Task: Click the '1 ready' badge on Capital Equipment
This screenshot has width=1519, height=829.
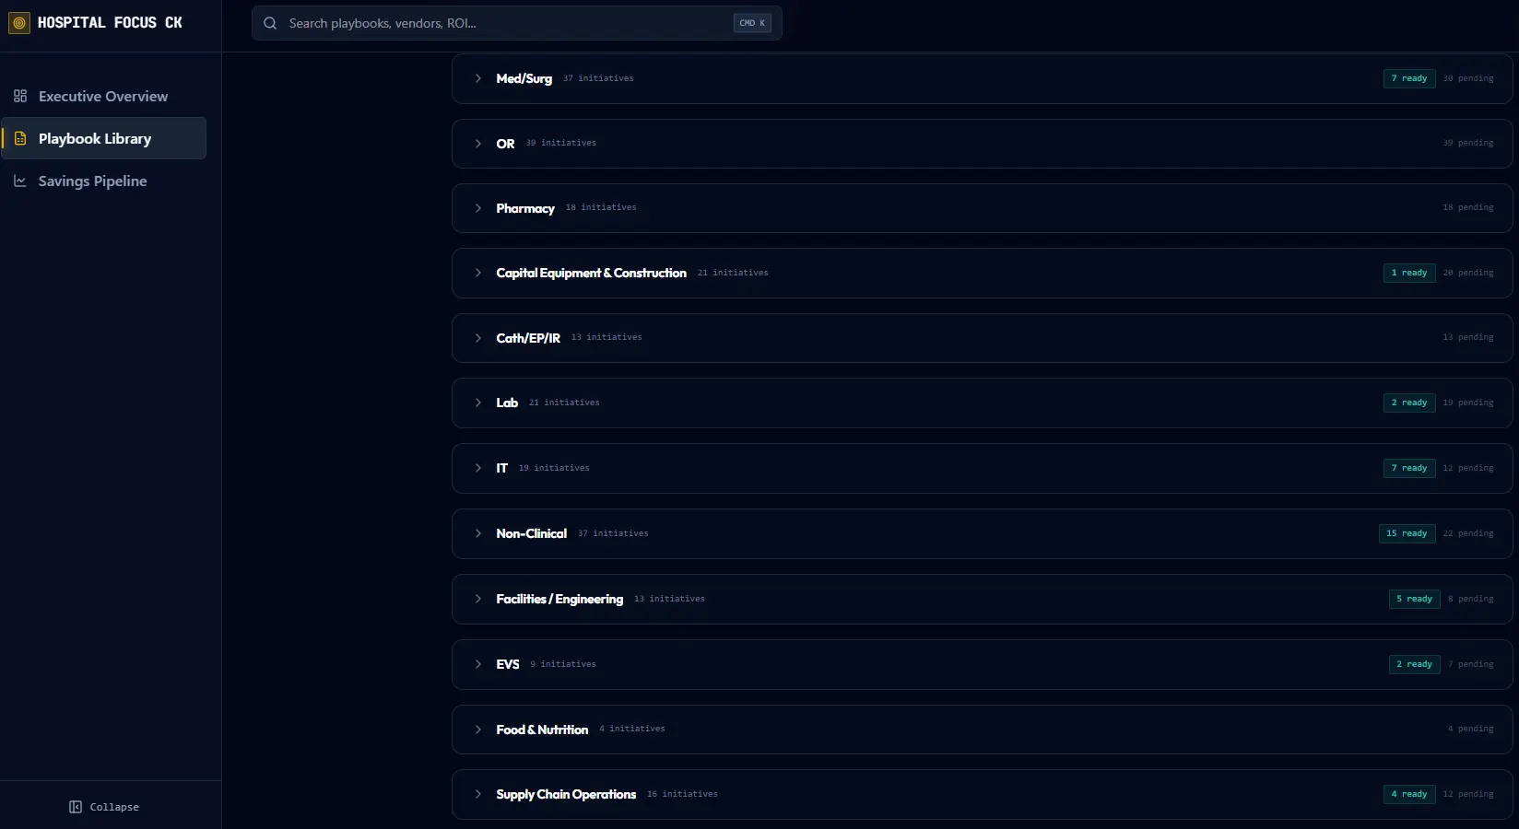Action: pos(1409,273)
